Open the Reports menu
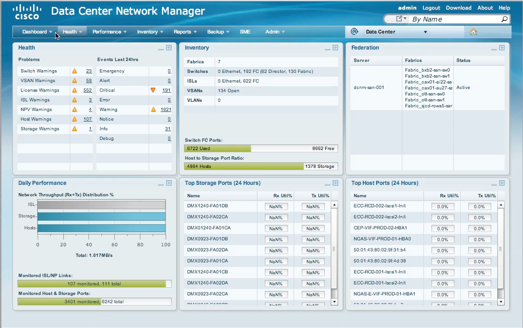The height and width of the screenshot is (328, 523). (185, 32)
